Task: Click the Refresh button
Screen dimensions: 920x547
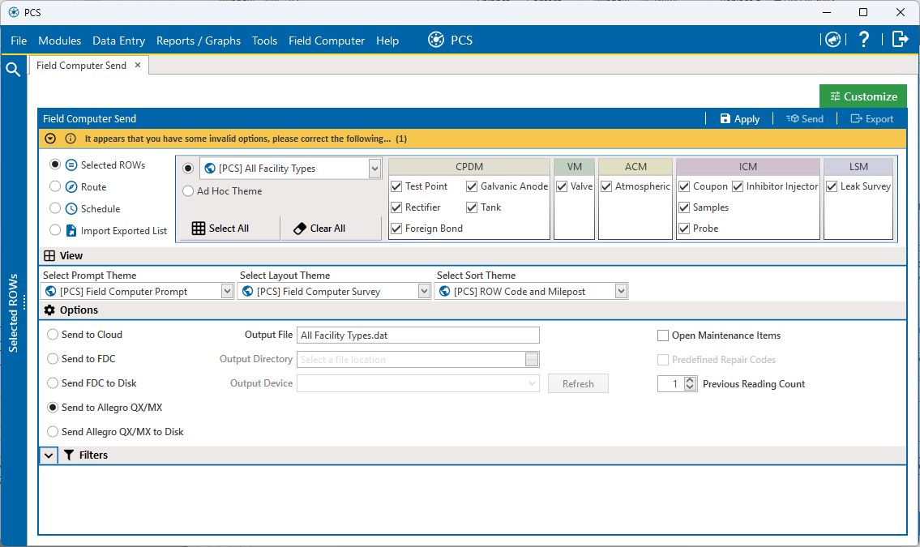Action: pos(578,383)
